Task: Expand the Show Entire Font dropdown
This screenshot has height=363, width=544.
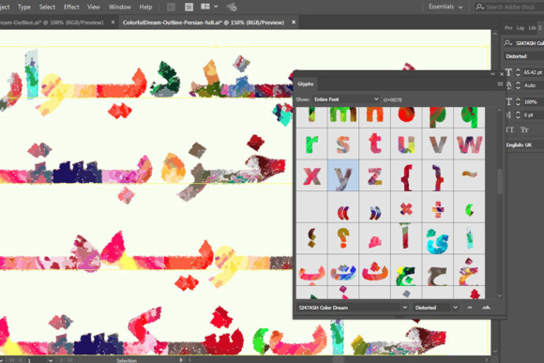Action: (x=345, y=99)
